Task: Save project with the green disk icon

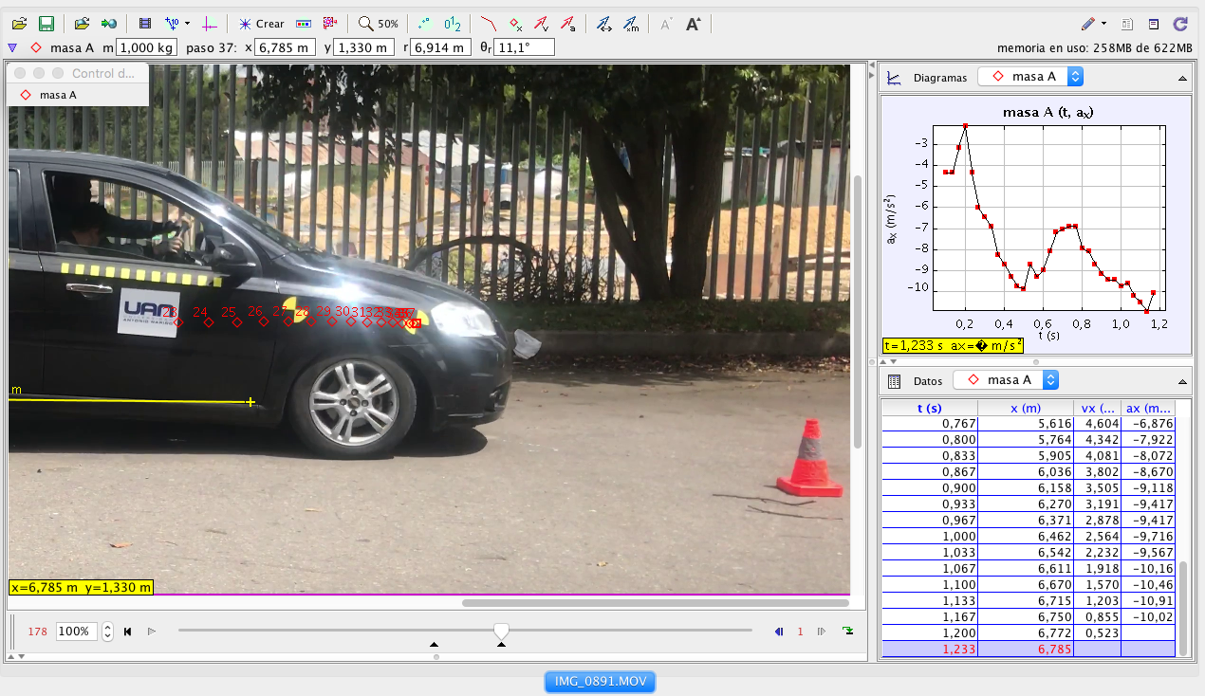Action: 46,24
